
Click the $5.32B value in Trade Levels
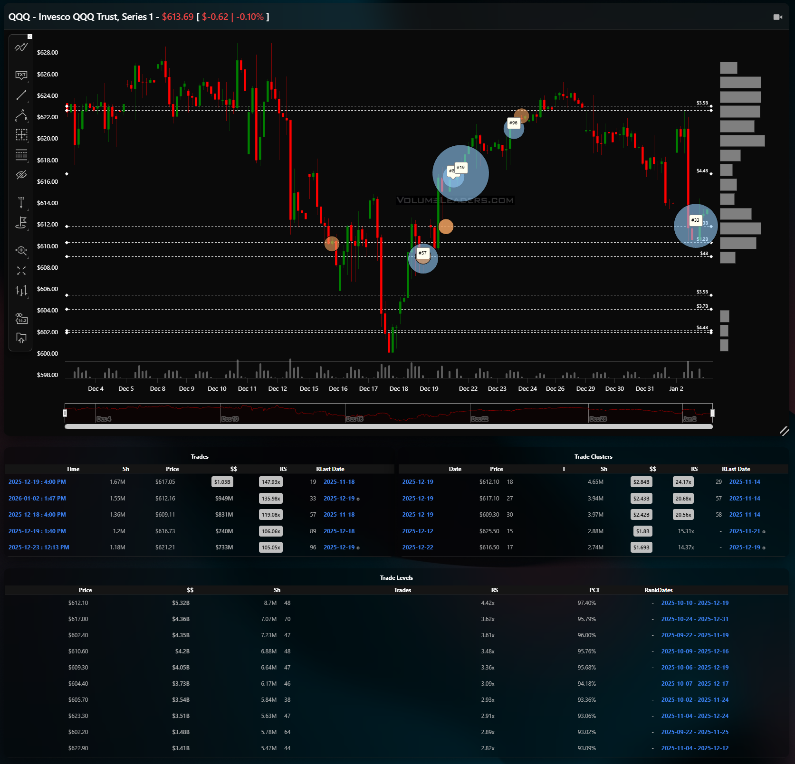181,603
